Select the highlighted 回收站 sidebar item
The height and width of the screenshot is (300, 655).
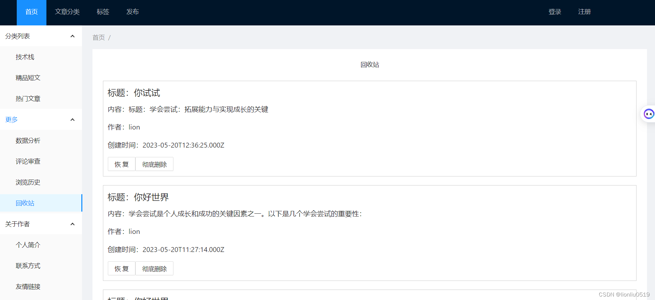click(x=41, y=203)
